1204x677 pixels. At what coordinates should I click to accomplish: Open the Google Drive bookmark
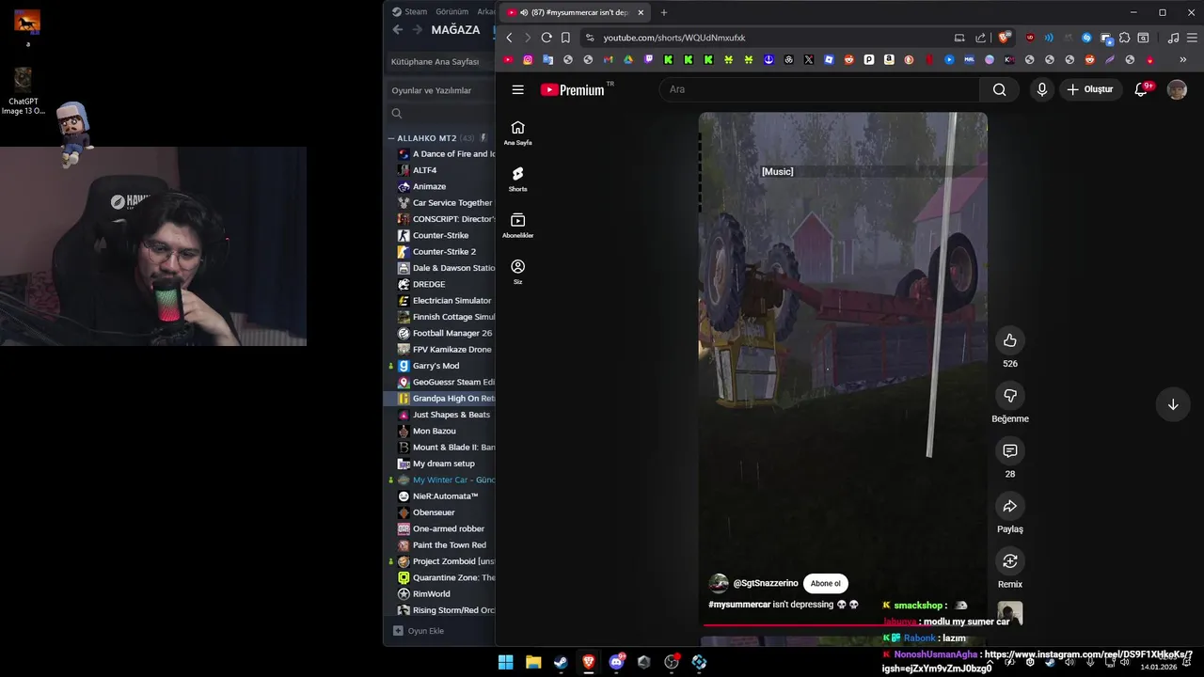(628, 59)
